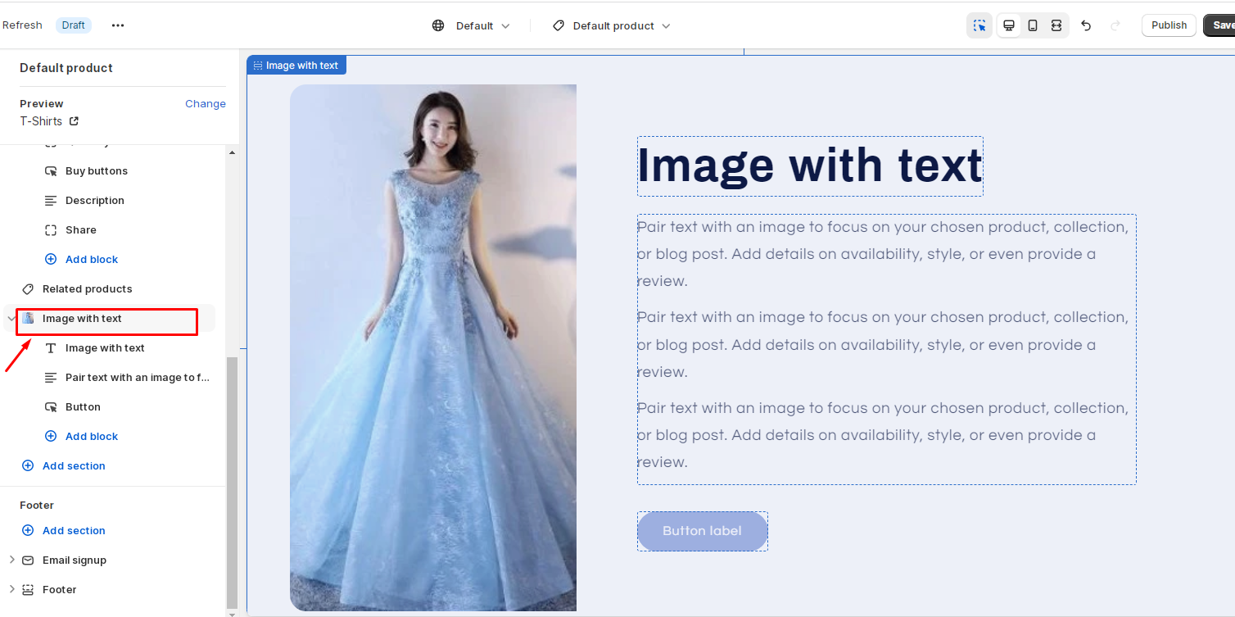1235x617 pixels.
Task: Open T-Shirts external link icon
Action: coord(74,121)
